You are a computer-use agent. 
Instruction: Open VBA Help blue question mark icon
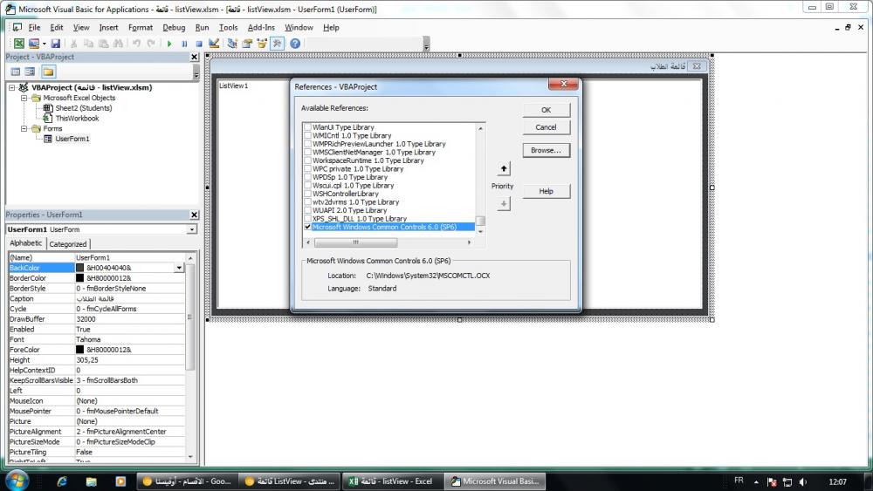(295, 44)
